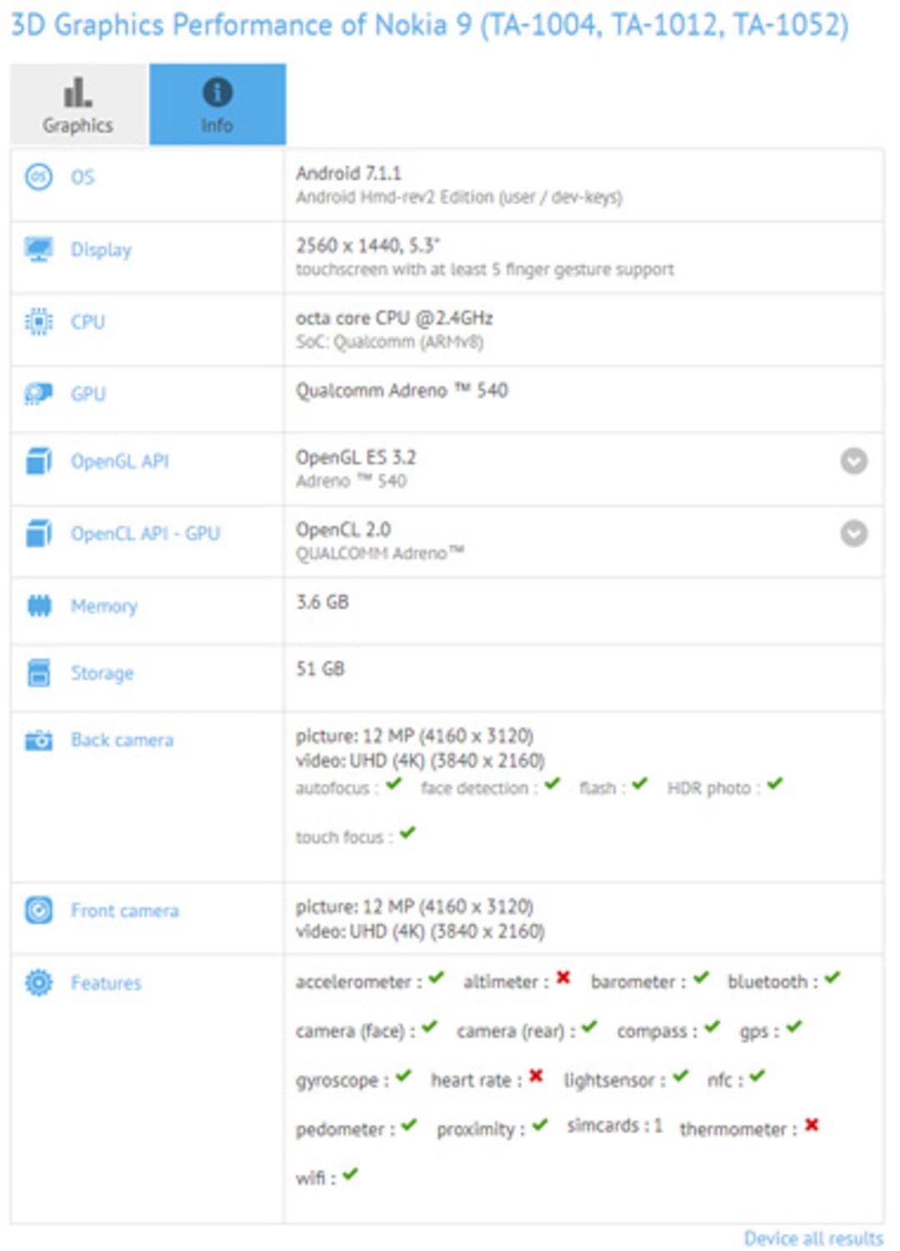Click the Memory RAM icon
Viewport: 900px width, 1251px height.
[x=39, y=606]
